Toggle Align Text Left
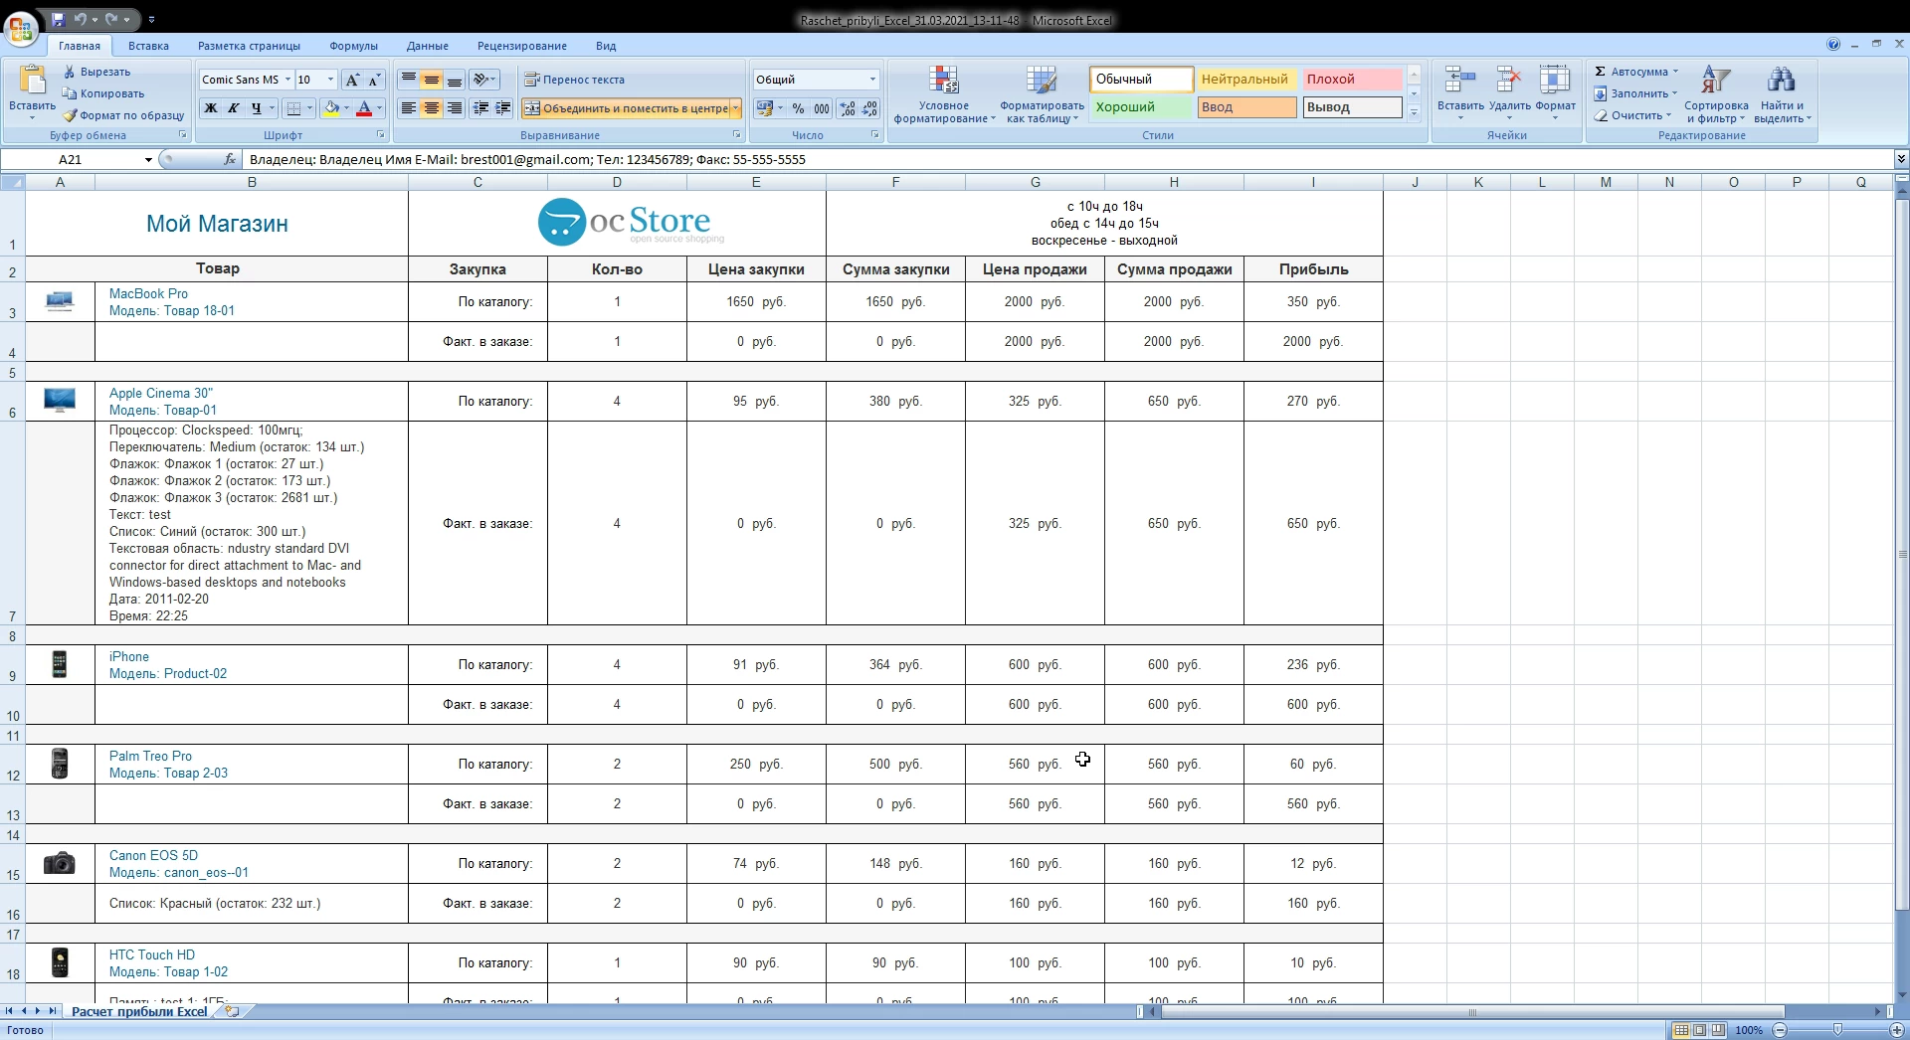 coord(408,108)
